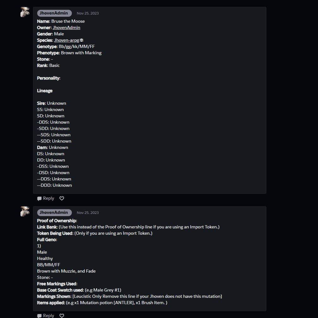Click the Nov 25, 2023 timestamp on first comment
This screenshot has width=318, height=318.
pyautogui.click(x=88, y=13)
